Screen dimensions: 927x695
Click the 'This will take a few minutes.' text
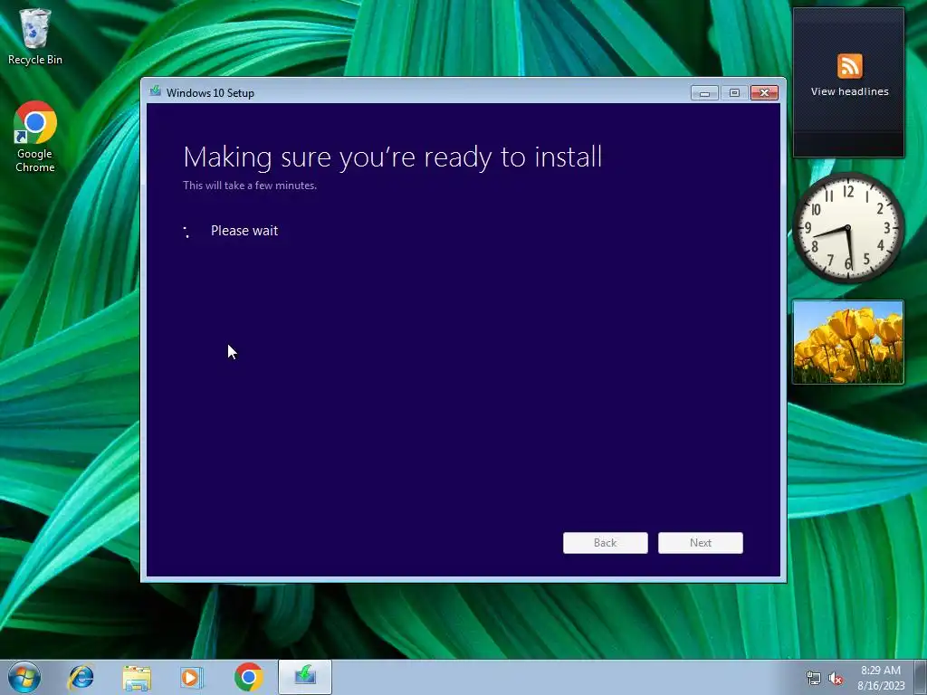pos(250,186)
